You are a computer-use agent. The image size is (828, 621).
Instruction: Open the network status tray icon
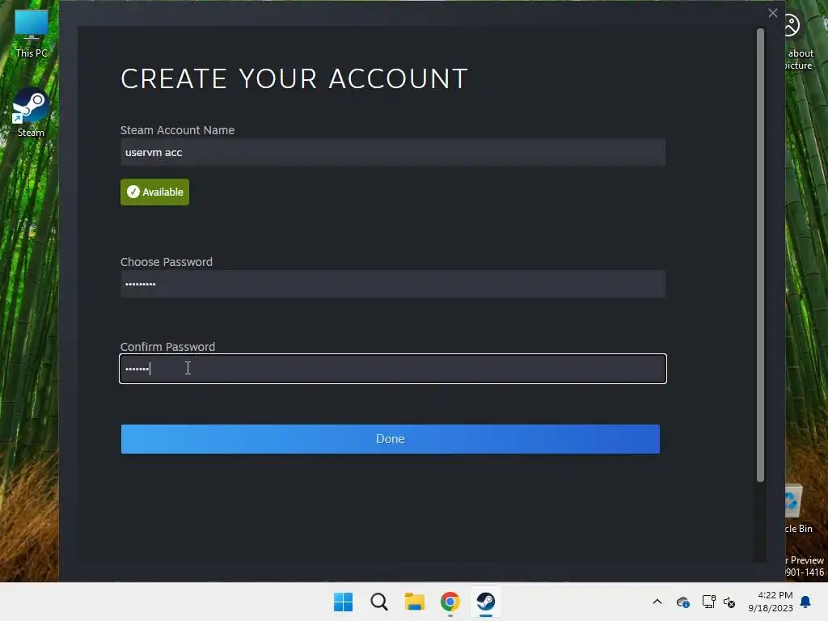[708, 602]
